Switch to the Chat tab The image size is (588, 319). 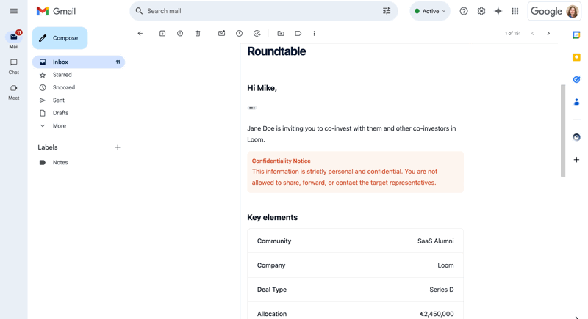point(13,66)
